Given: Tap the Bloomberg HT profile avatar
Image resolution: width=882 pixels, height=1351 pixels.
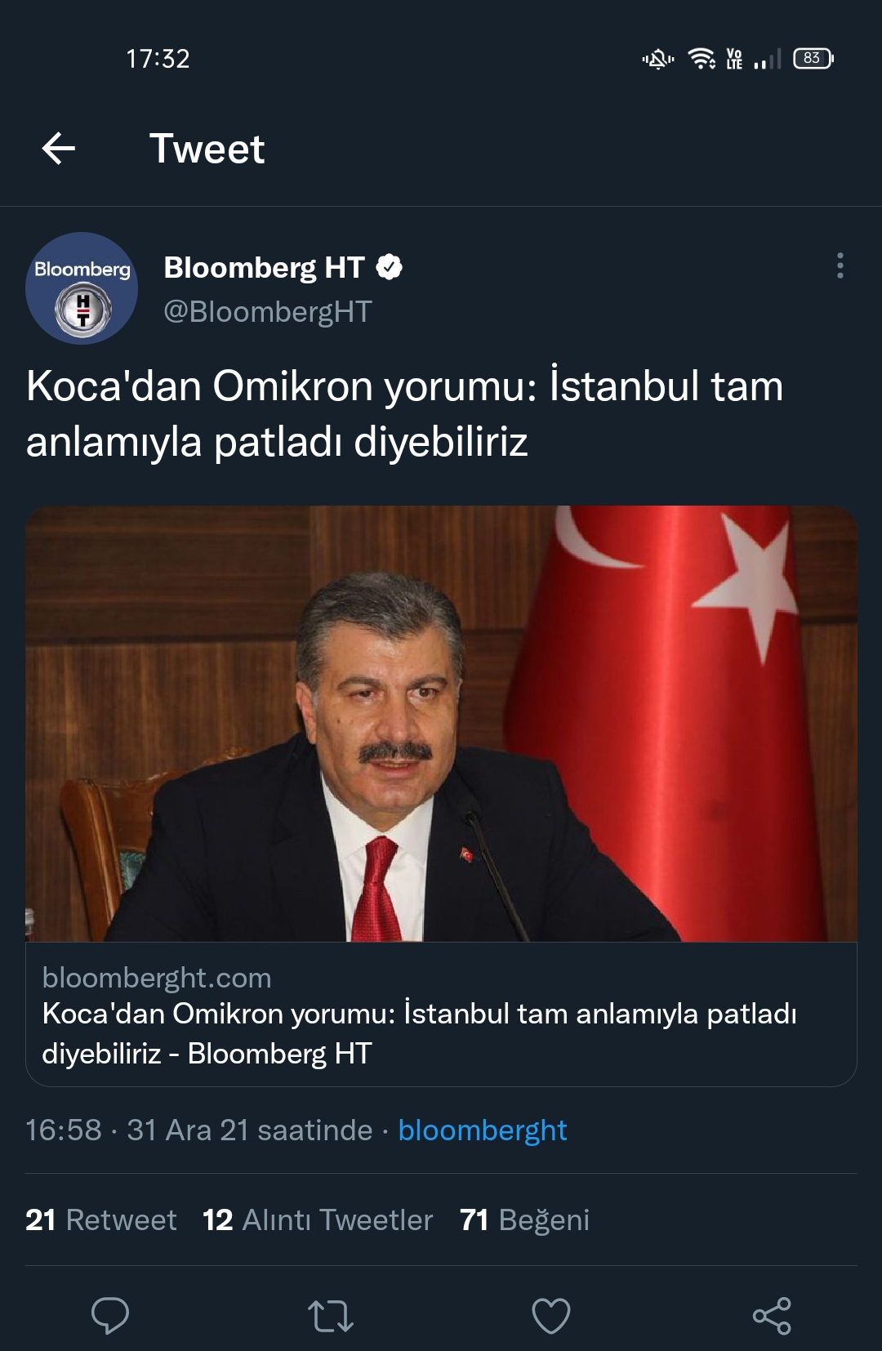Looking at the screenshot, I should (82, 288).
